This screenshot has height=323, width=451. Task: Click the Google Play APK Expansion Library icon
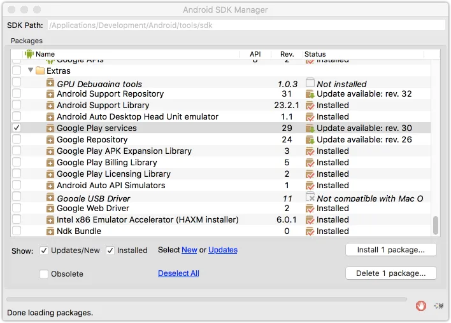click(x=50, y=151)
